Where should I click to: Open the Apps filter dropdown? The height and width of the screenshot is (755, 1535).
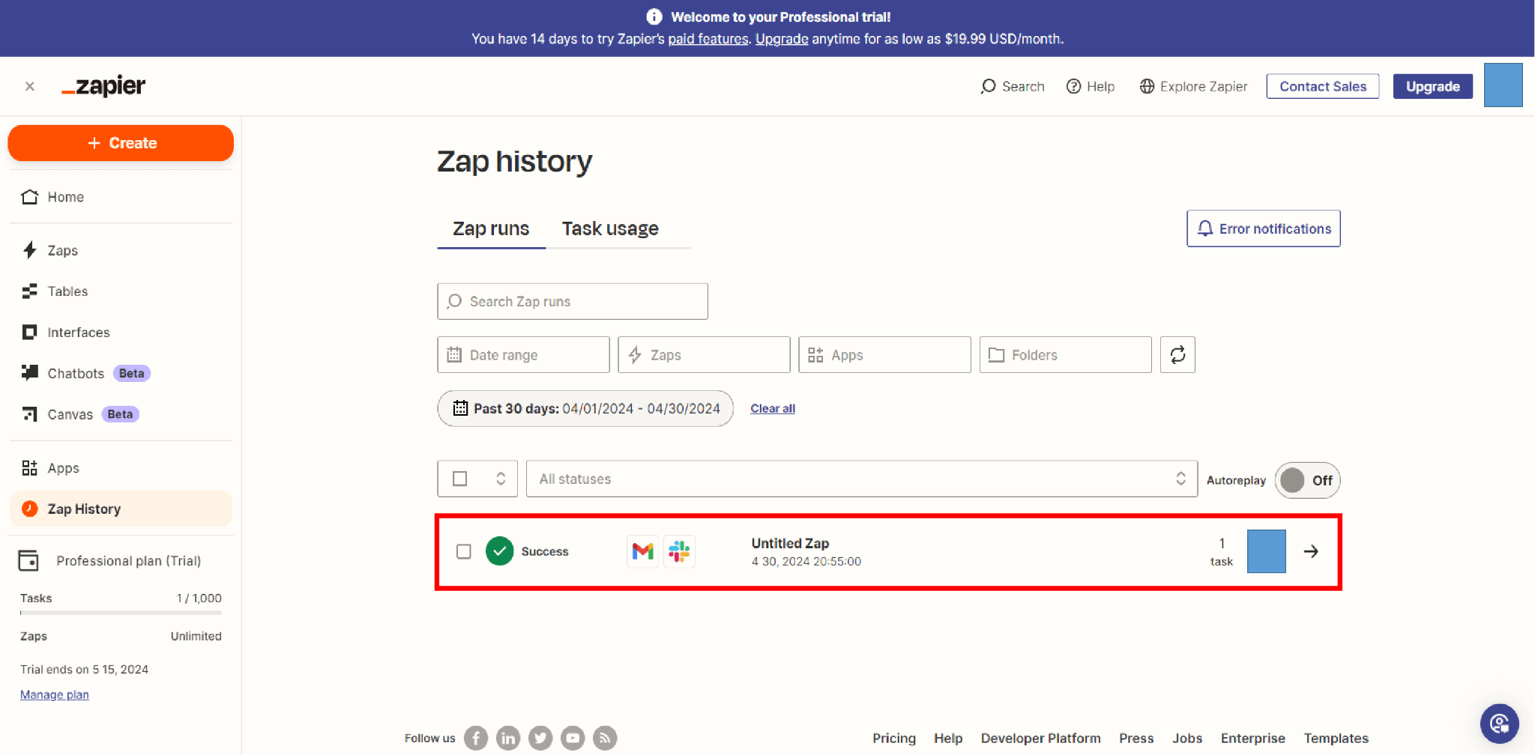pos(884,355)
